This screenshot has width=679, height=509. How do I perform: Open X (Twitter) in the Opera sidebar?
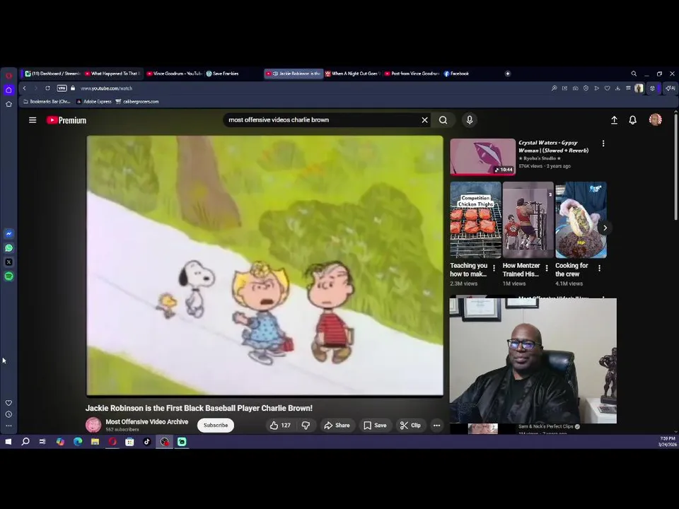8,262
